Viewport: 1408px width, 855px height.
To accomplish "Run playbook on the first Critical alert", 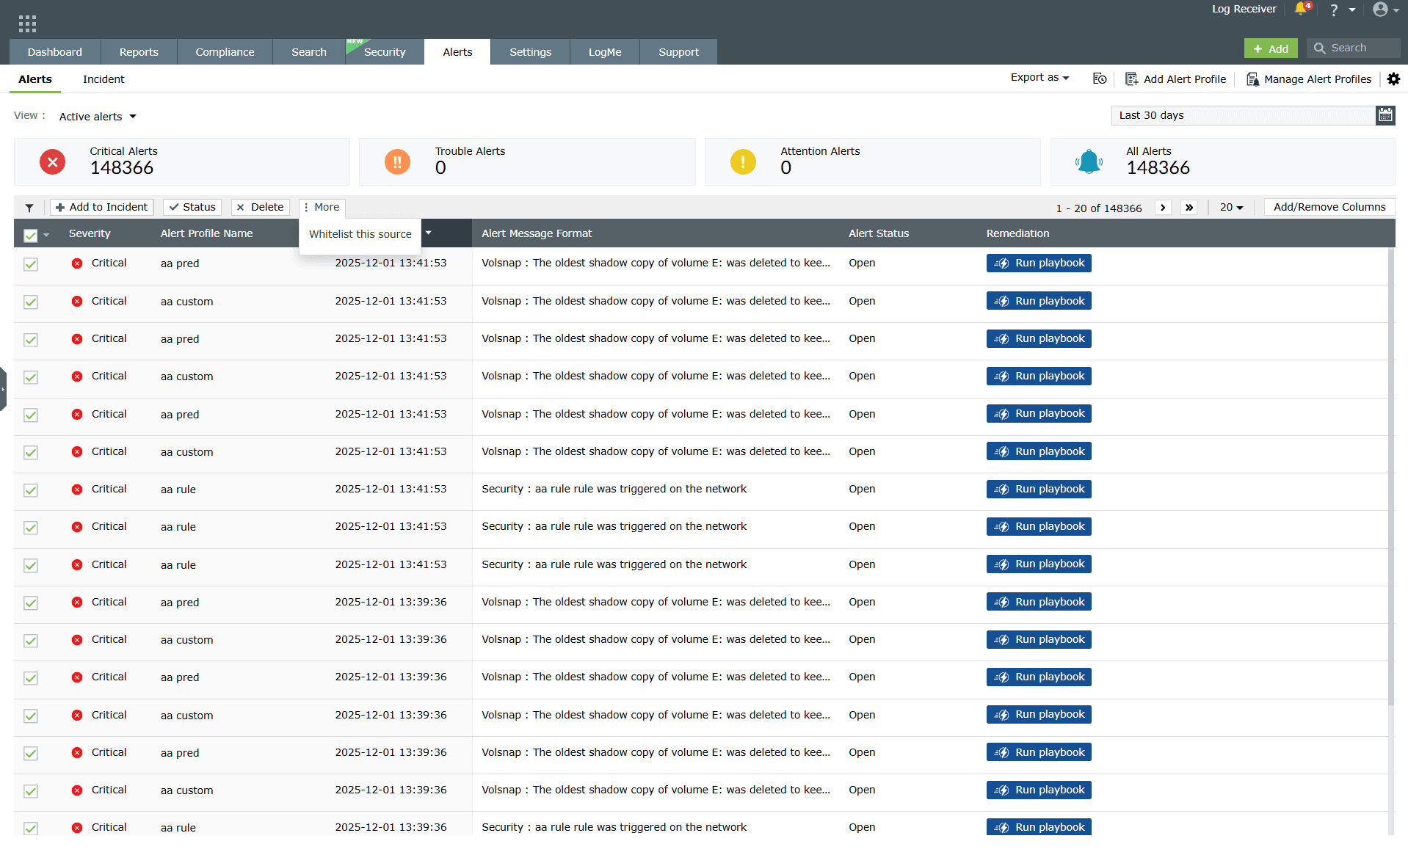I will tap(1038, 263).
